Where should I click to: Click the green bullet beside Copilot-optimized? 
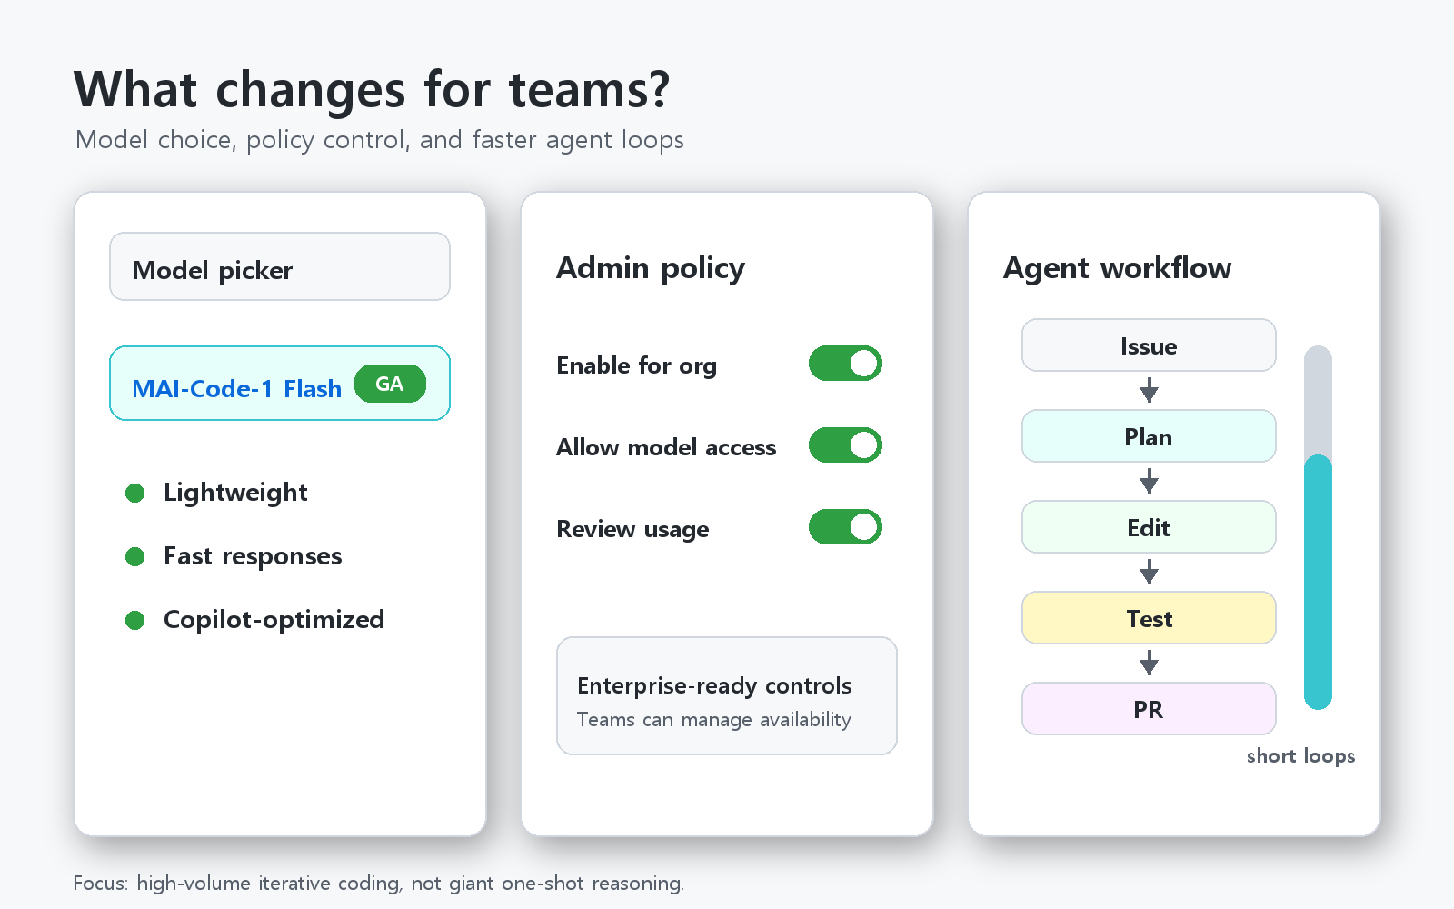(x=135, y=620)
